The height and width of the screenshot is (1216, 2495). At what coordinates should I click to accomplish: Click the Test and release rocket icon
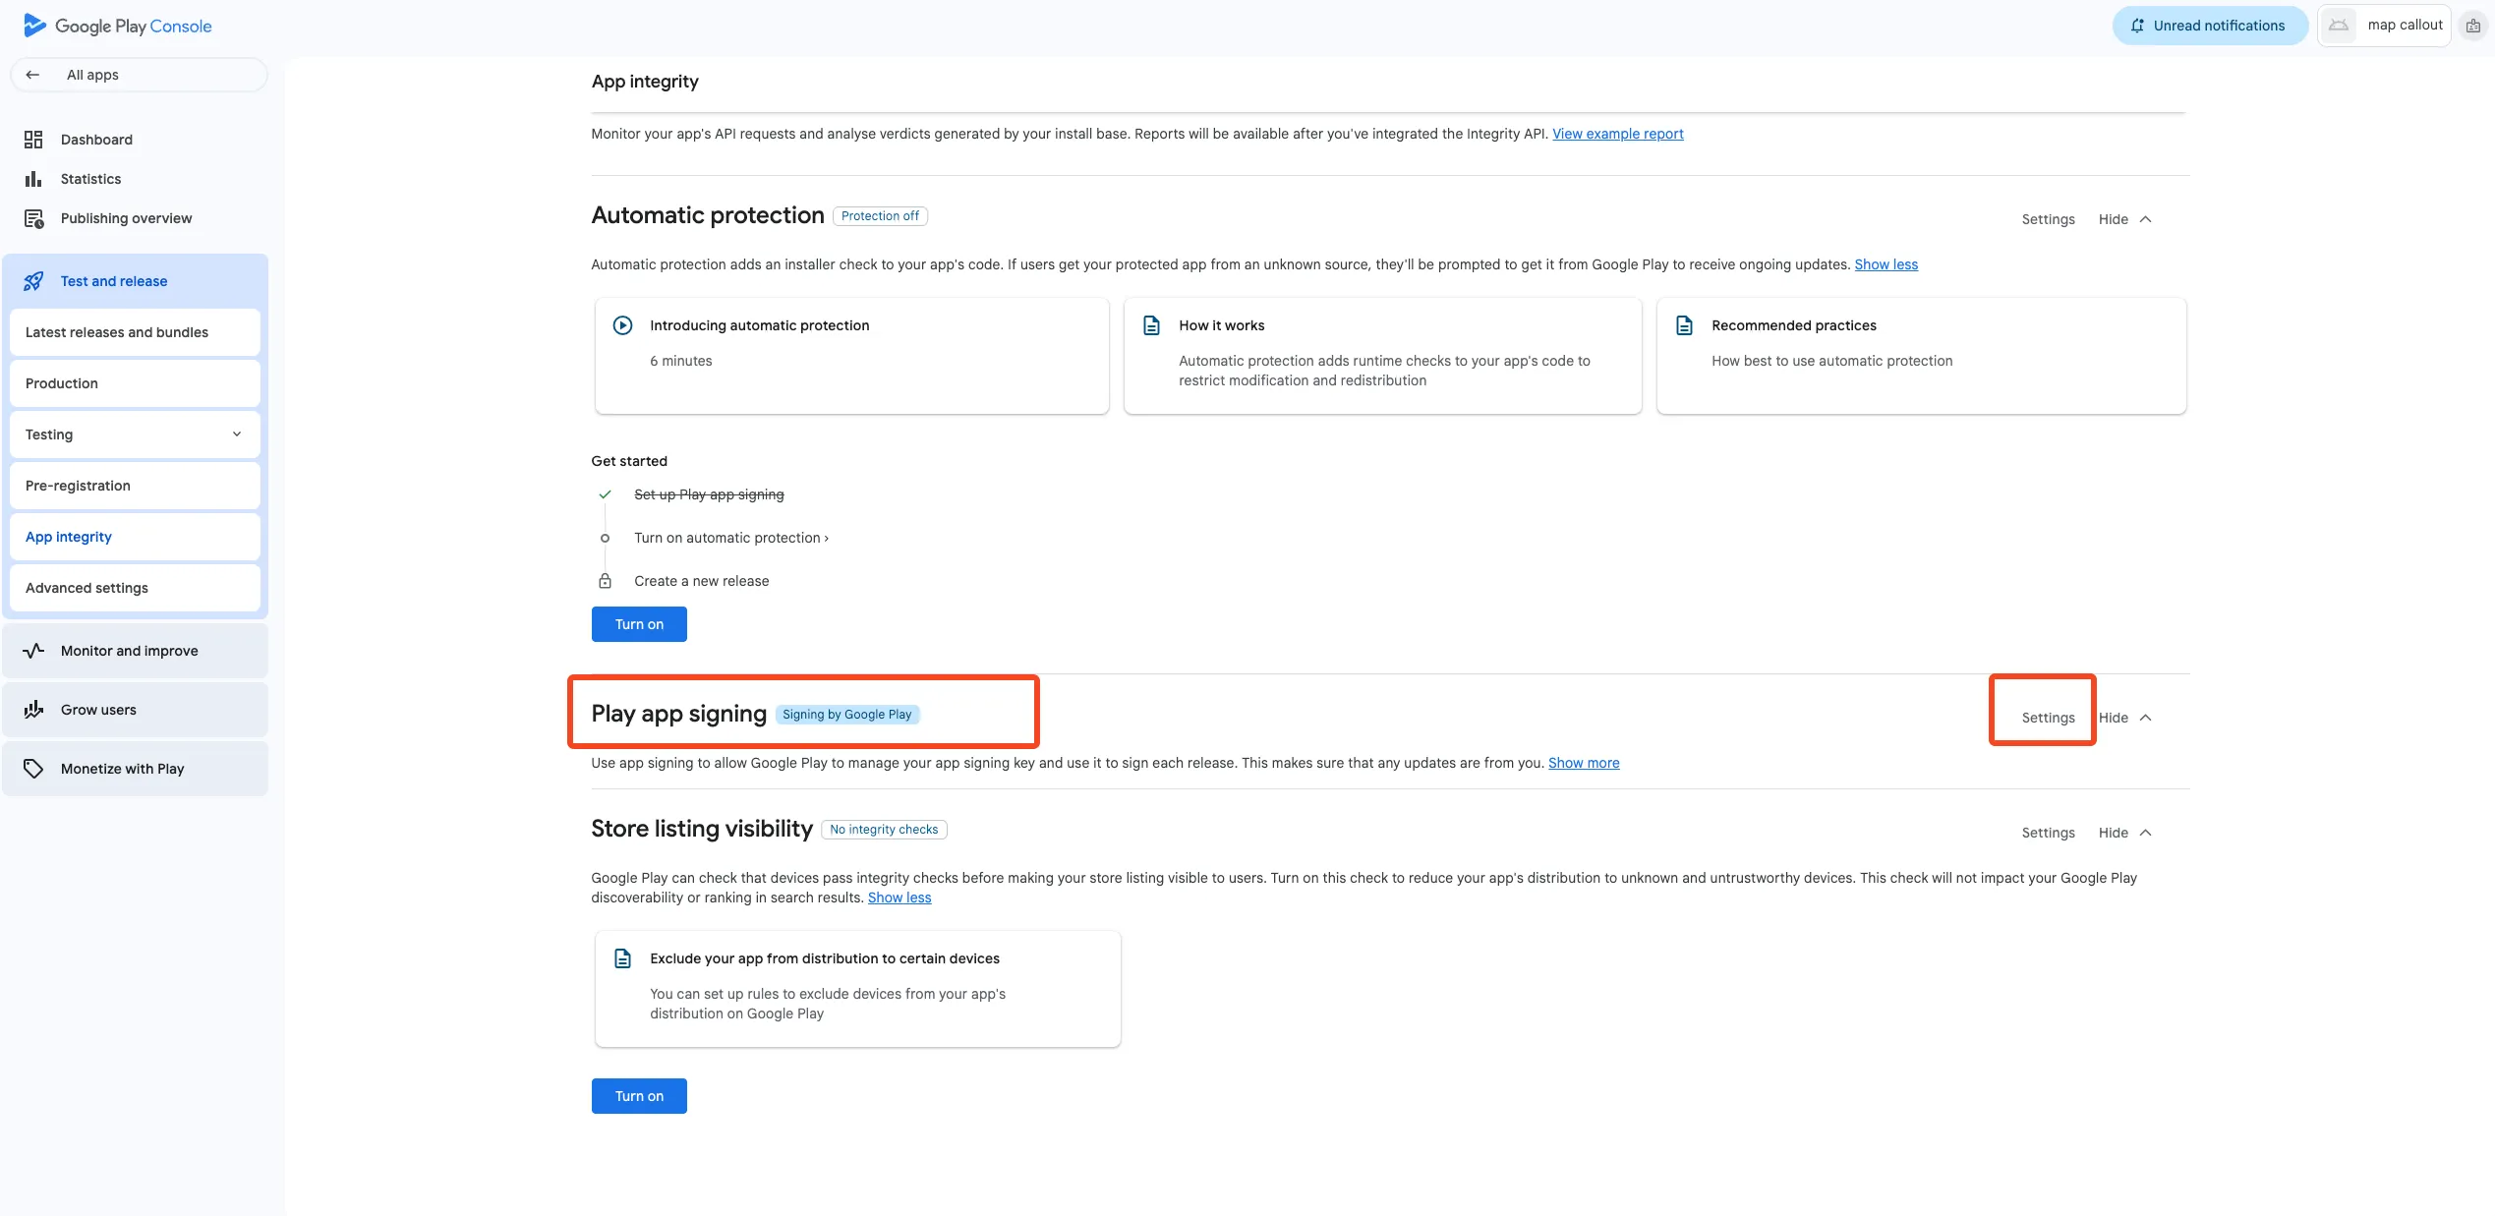(33, 280)
